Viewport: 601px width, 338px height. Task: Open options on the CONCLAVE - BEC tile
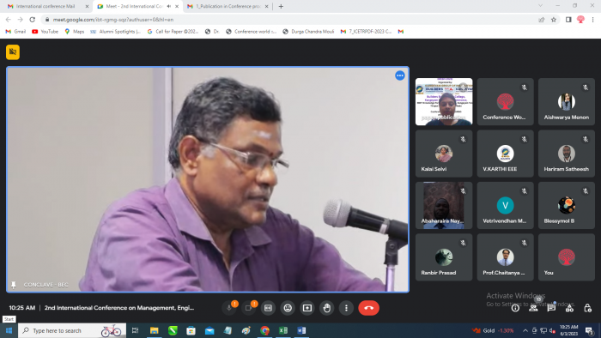(x=400, y=75)
